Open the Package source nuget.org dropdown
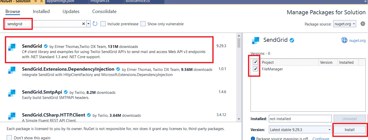 point(345,24)
